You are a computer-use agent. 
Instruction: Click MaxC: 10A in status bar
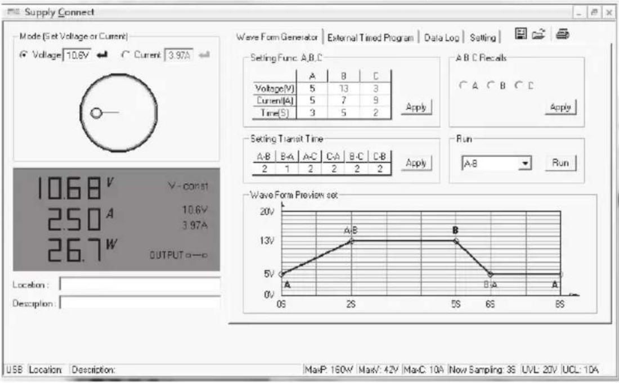[x=424, y=370]
